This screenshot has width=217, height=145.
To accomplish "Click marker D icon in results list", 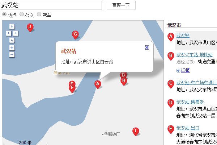I will point(171,103).
